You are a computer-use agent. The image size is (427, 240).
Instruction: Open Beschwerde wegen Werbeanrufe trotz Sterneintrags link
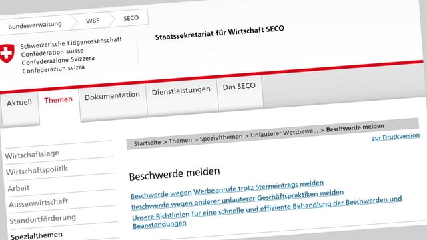227,189
